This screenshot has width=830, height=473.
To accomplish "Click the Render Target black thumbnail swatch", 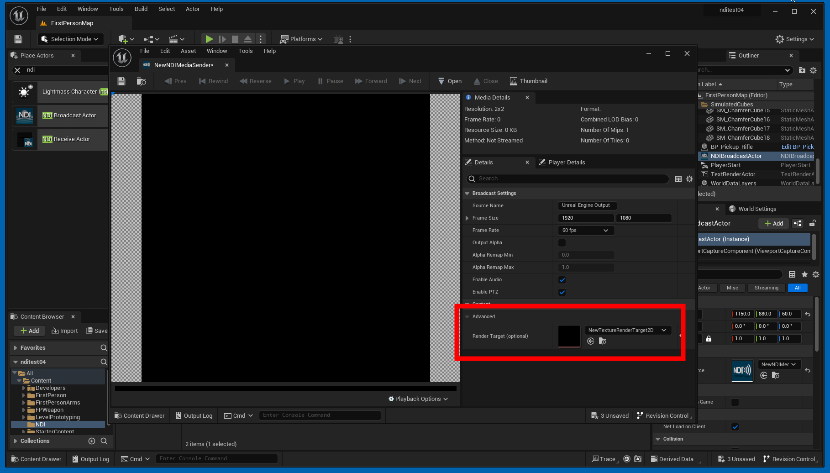I will tap(569, 336).
